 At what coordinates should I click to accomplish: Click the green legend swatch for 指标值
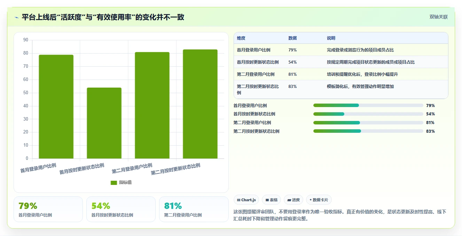point(113,182)
